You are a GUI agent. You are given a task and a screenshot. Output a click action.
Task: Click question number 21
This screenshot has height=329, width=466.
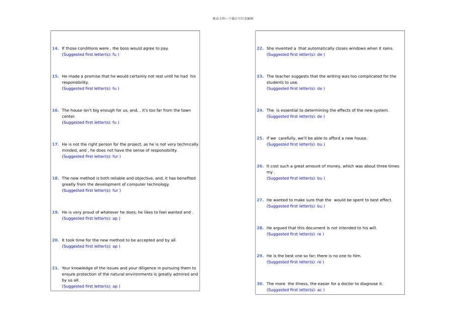(55, 268)
